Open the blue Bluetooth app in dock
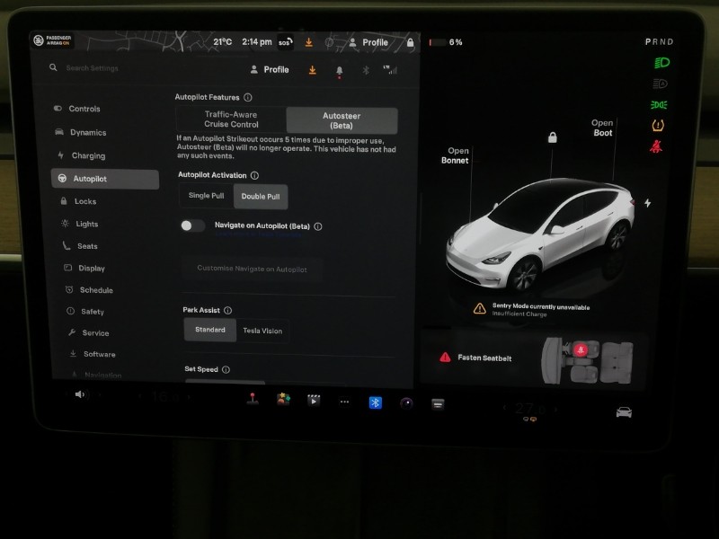The image size is (719, 539). (376, 402)
